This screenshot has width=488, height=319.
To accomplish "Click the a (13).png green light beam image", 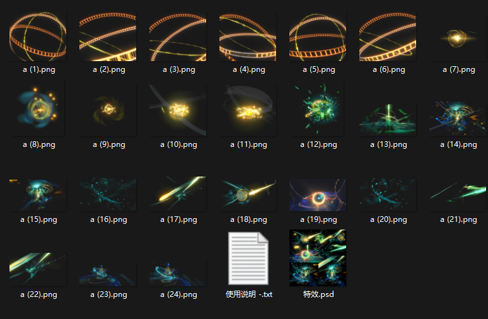I will [388, 120].
